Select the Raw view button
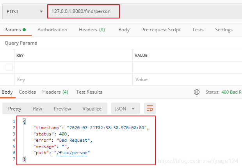The height and width of the screenshot is (168, 242). click(37, 109)
